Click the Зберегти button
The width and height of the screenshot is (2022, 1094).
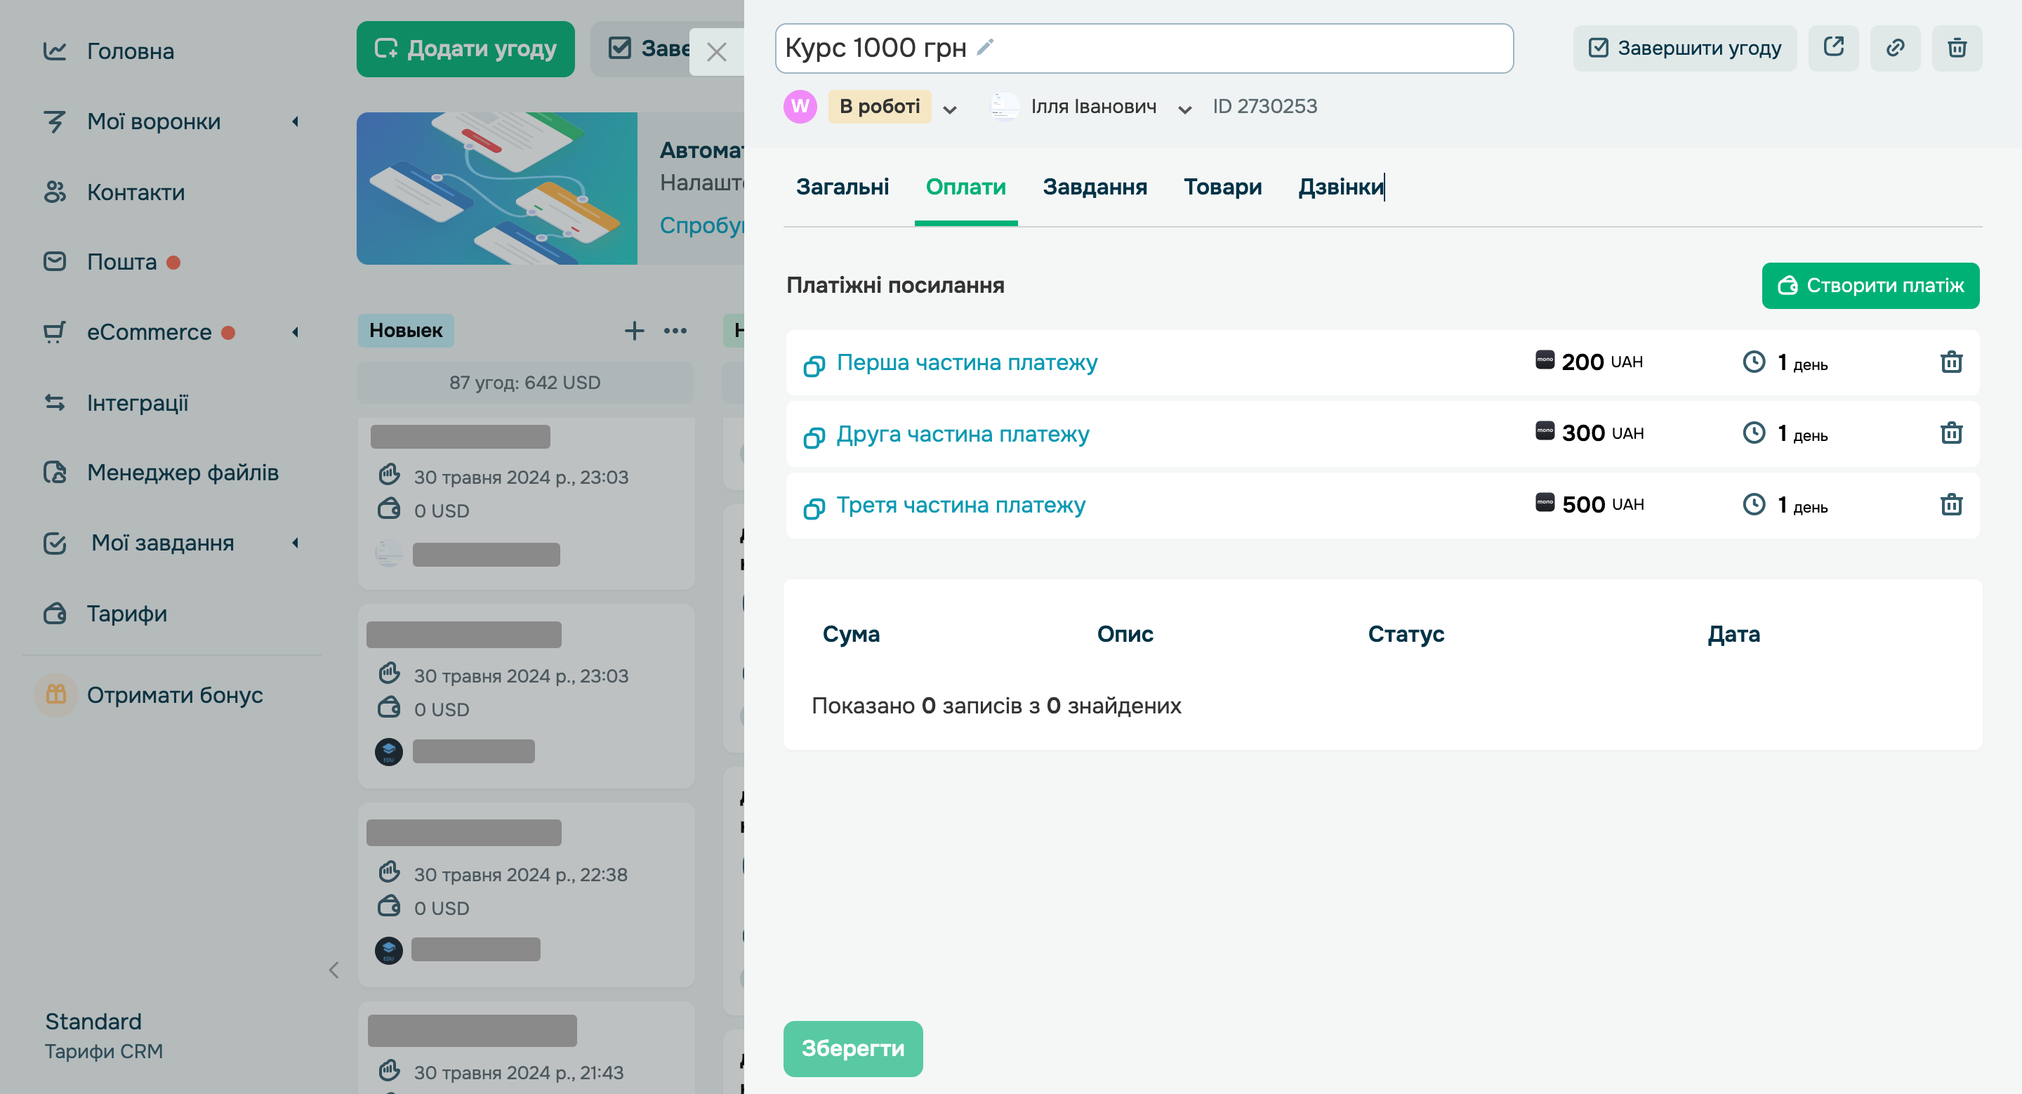852,1048
